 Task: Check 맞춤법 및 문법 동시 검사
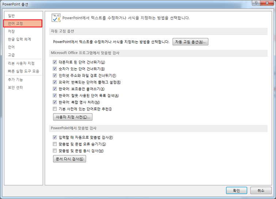tap(55, 151)
